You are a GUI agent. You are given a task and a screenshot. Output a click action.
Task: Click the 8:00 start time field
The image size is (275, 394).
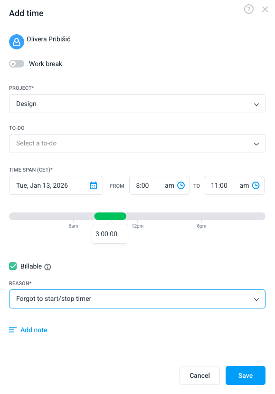point(145,185)
